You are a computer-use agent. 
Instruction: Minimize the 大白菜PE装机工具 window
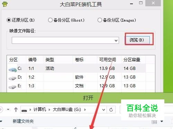point(131,4)
